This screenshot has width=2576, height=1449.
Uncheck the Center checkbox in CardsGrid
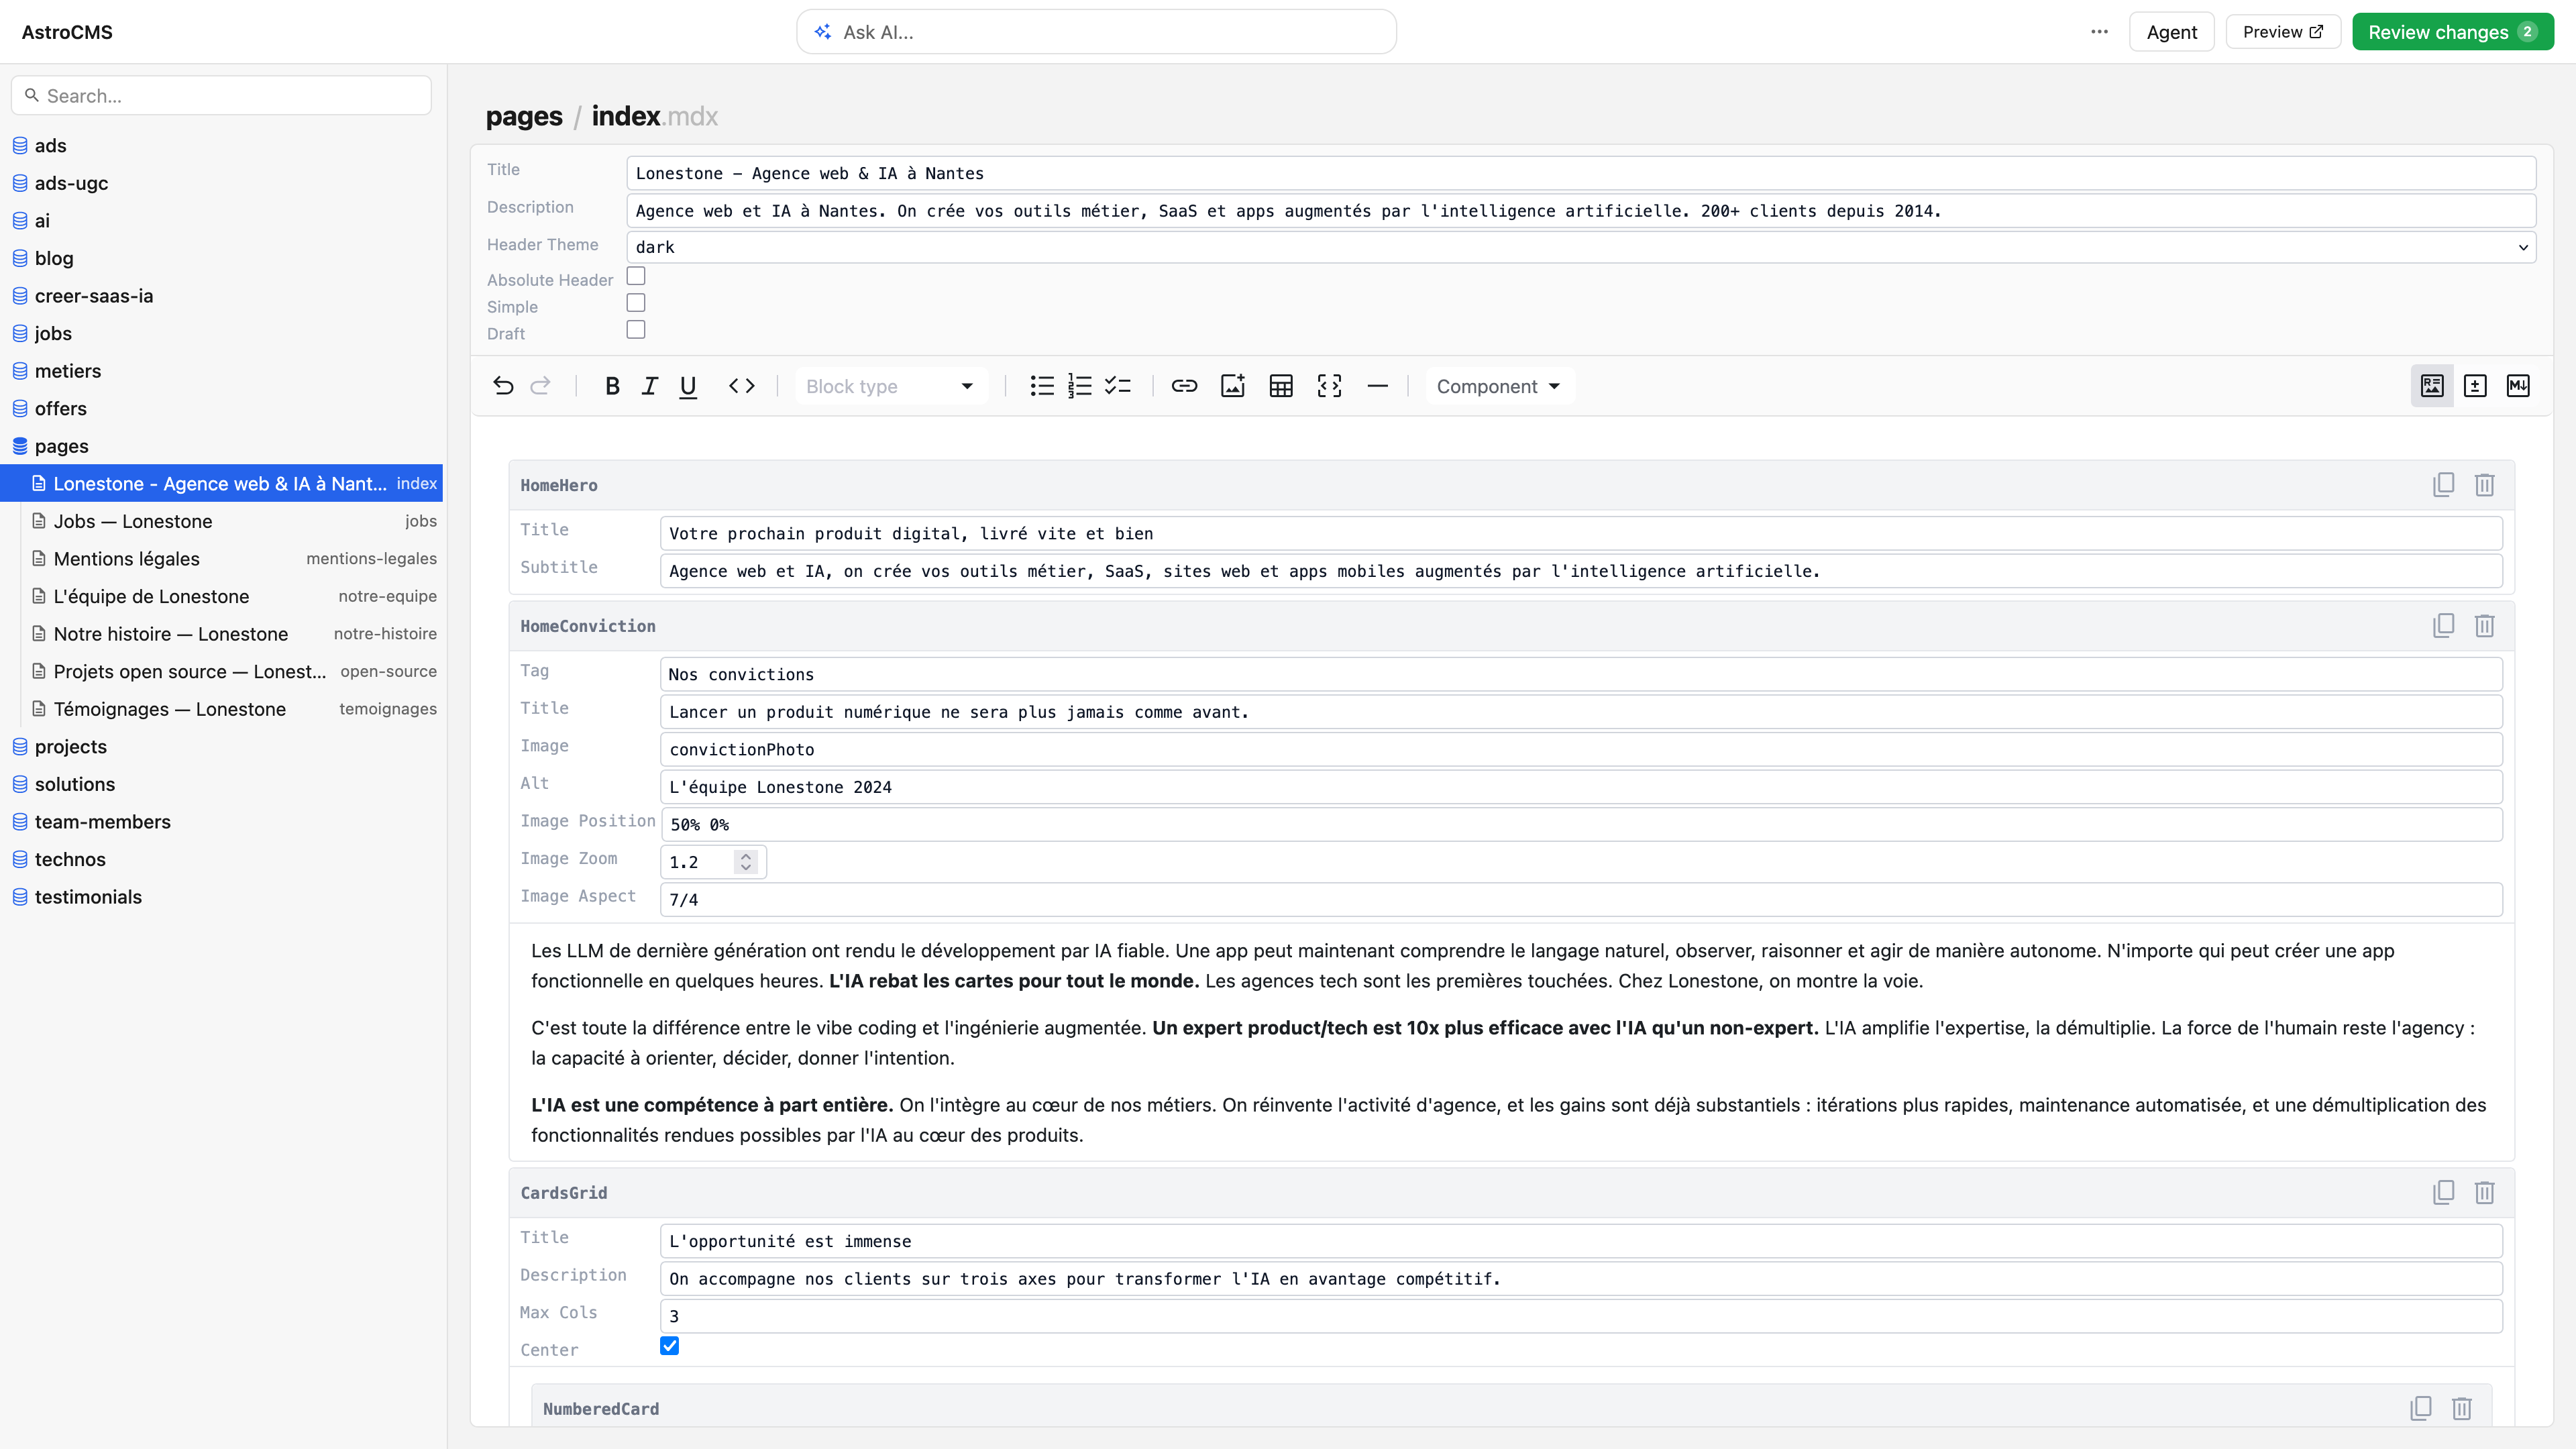[x=670, y=1346]
